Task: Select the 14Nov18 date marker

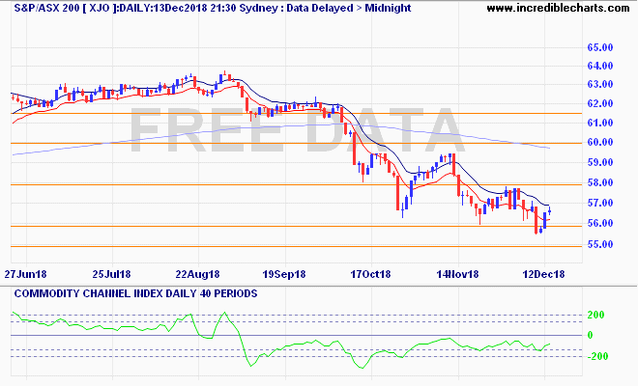Action: pyautogui.click(x=458, y=274)
